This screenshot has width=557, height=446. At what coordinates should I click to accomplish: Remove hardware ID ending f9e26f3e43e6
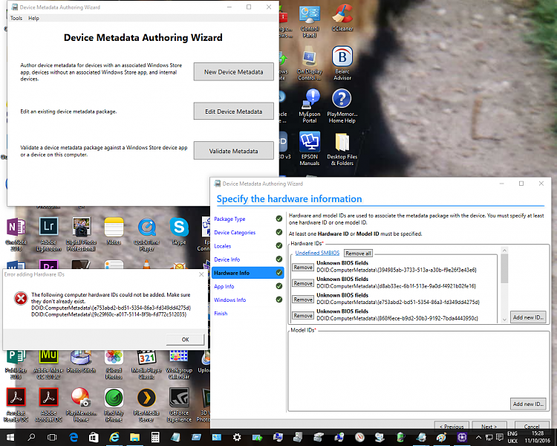click(x=303, y=267)
